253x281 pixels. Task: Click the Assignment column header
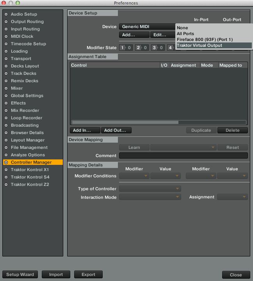[x=185, y=65]
